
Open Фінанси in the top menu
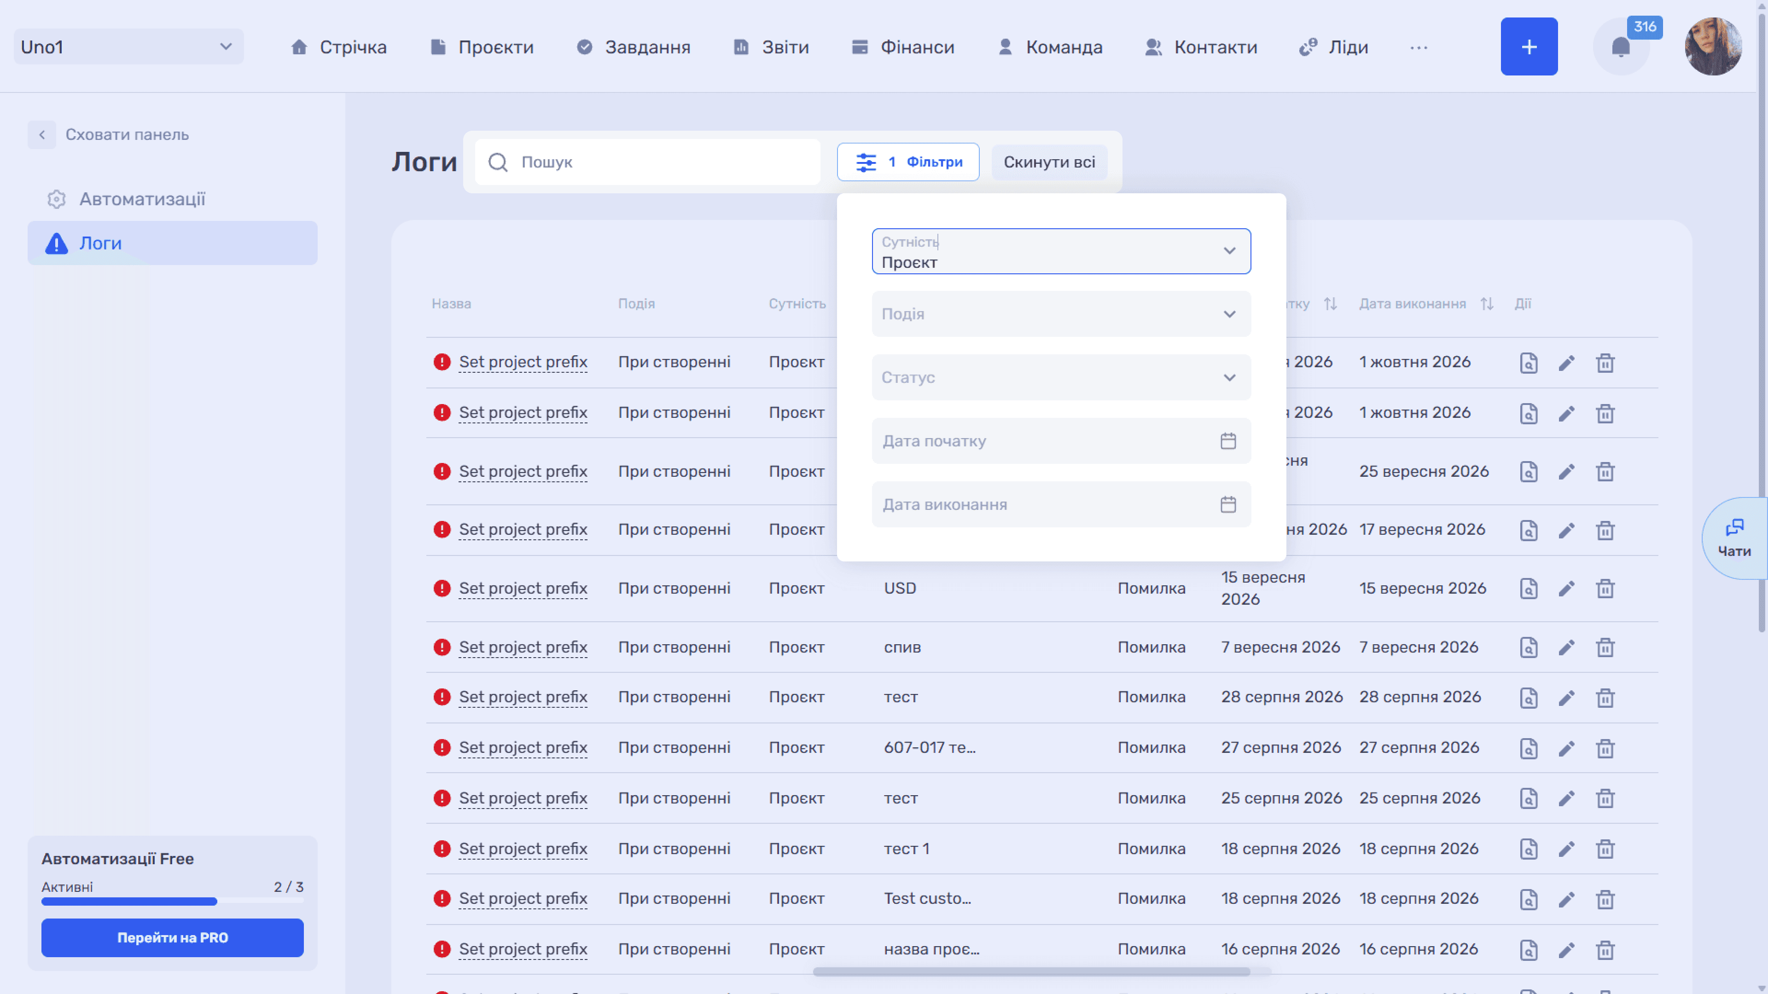coord(902,47)
